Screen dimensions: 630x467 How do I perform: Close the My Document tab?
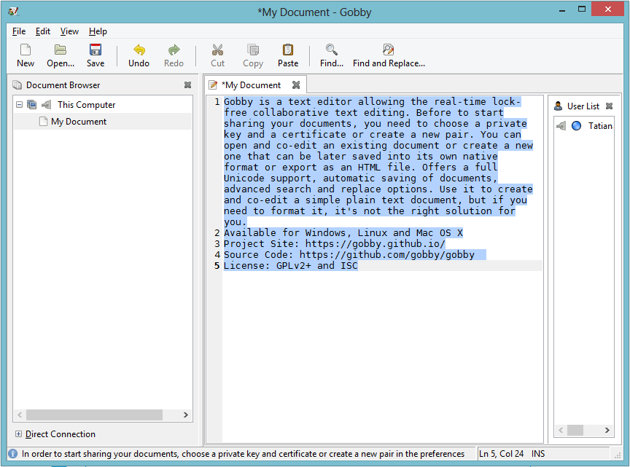(x=296, y=85)
